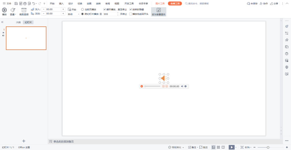Click the notes area 单击此处添加备注
Image resolution: width=291 pixels, height=150 pixels.
pyautogui.click(x=64, y=142)
